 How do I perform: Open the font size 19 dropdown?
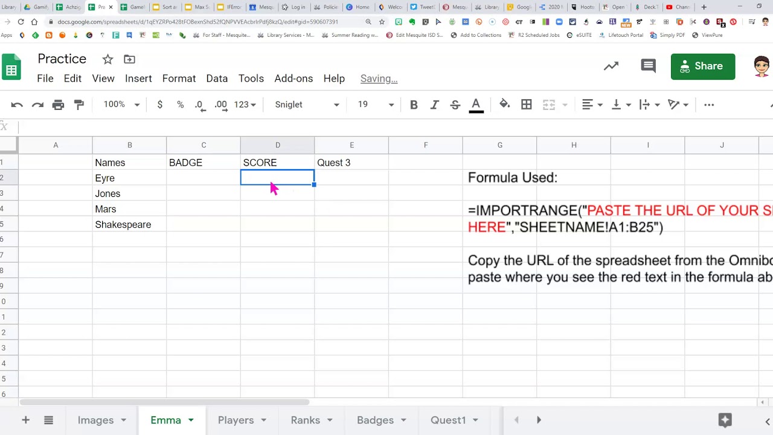pyautogui.click(x=376, y=105)
